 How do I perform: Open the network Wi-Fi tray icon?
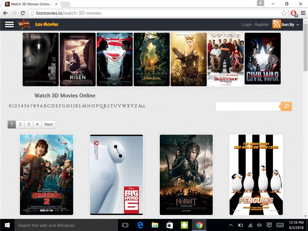250,225
